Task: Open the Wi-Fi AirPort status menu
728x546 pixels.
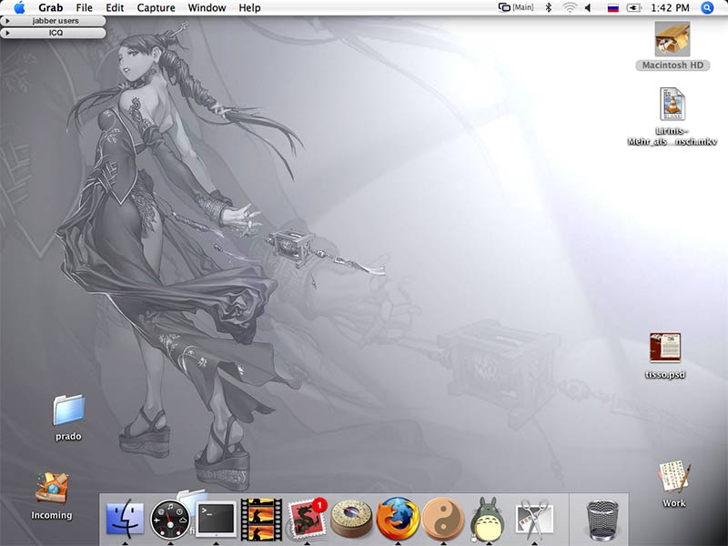Action: (570, 7)
